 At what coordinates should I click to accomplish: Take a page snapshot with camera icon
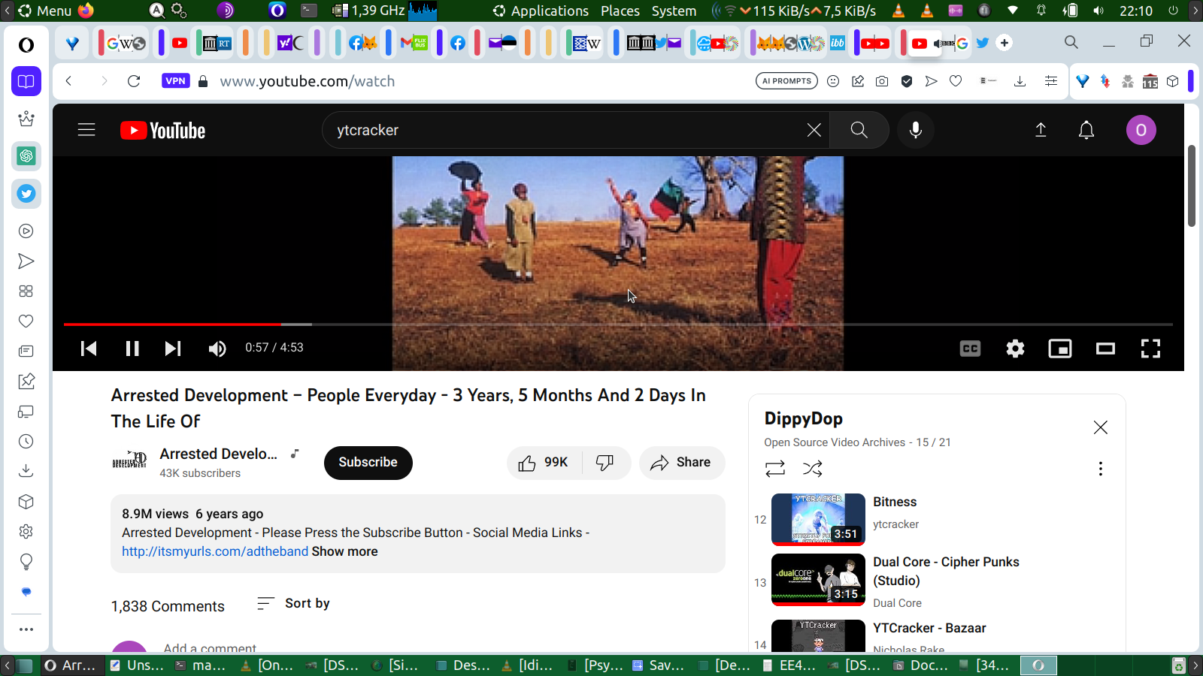point(882,81)
